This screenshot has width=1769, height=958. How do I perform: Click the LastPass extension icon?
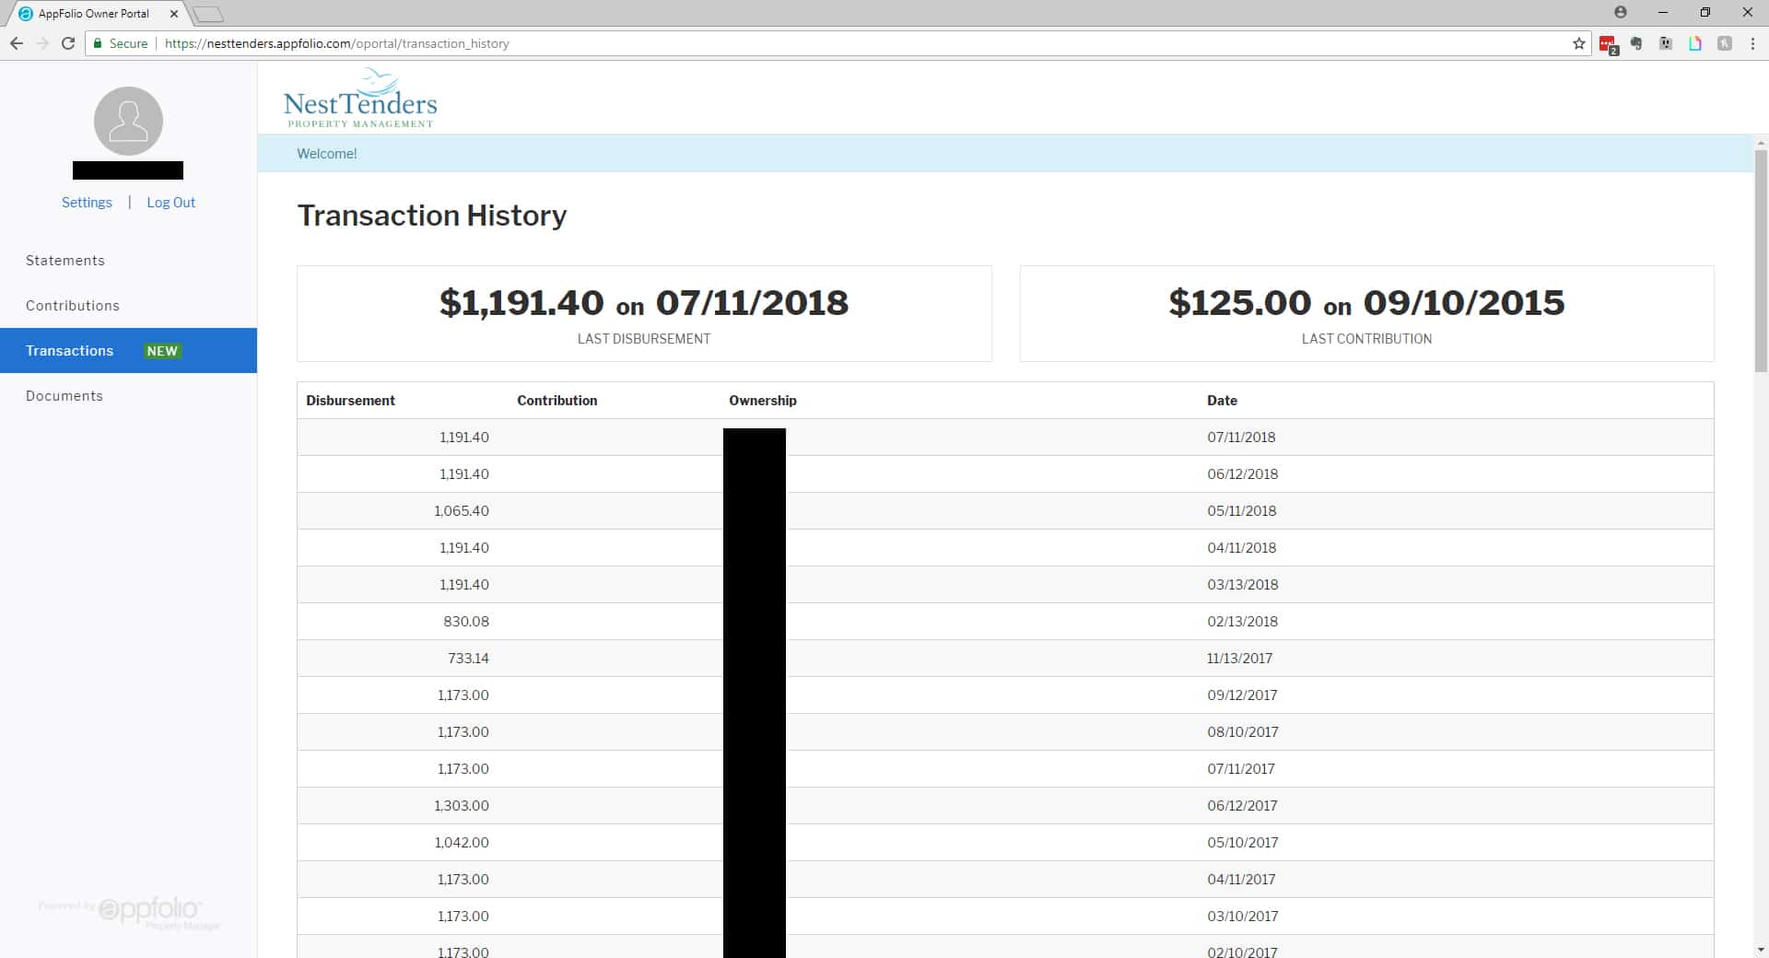1608,43
